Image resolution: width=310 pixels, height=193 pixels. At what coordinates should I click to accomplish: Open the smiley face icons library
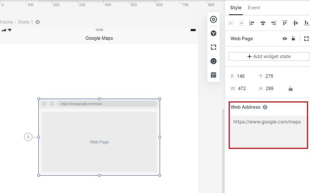pyautogui.click(x=214, y=61)
